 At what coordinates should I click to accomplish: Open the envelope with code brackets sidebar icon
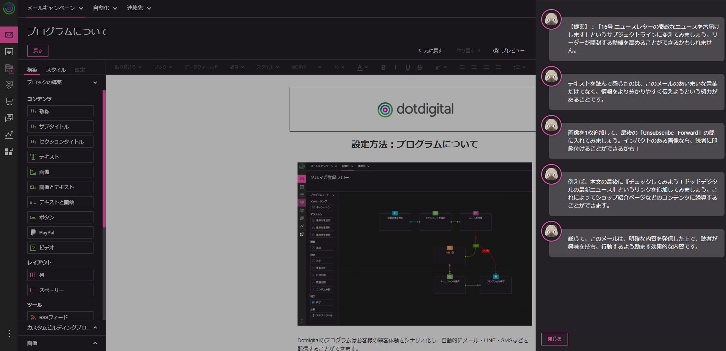(9, 84)
